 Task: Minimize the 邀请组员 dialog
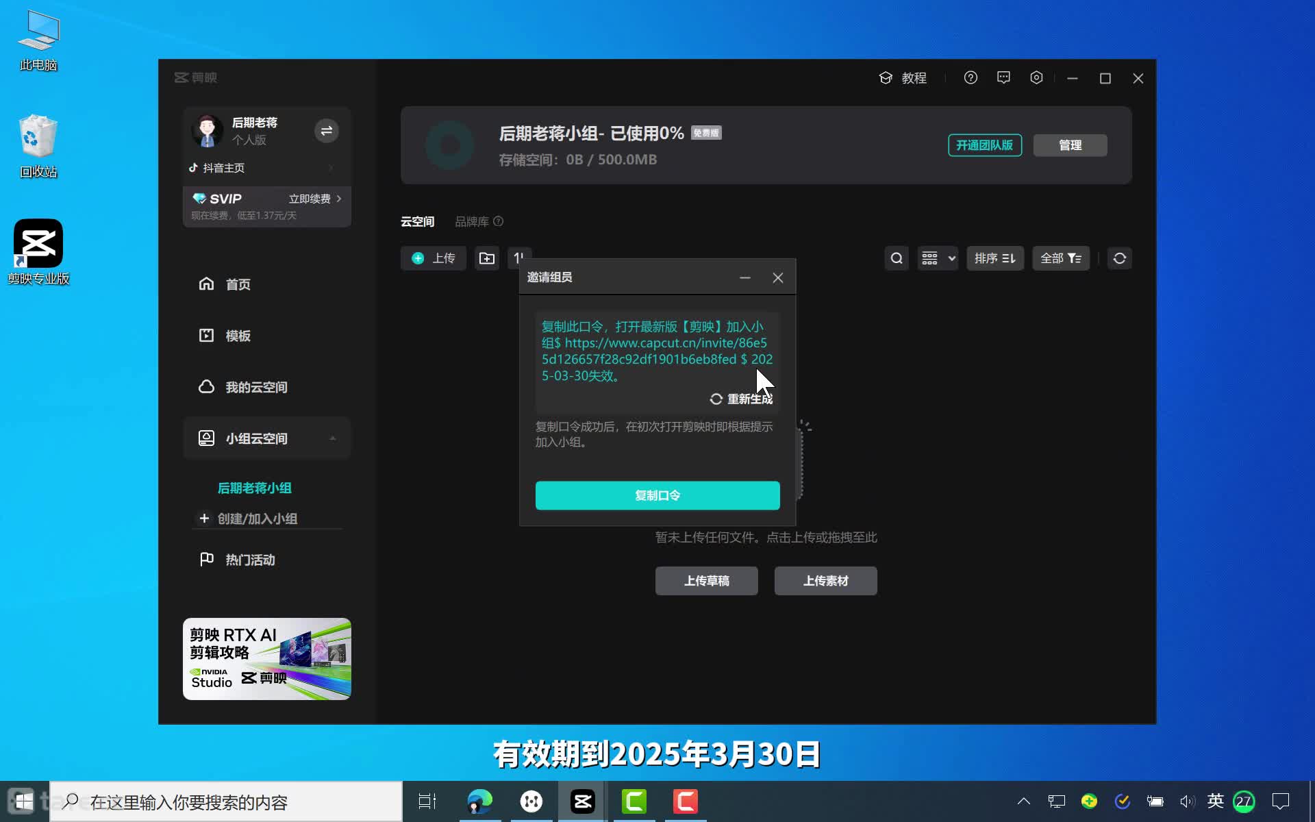(x=745, y=277)
